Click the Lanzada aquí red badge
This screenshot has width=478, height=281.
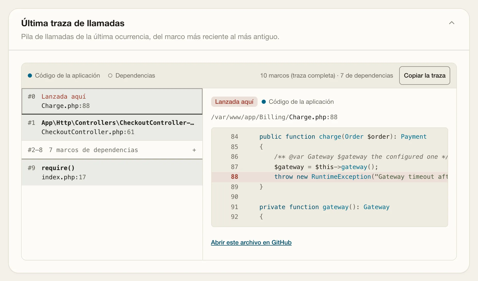(x=234, y=102)
